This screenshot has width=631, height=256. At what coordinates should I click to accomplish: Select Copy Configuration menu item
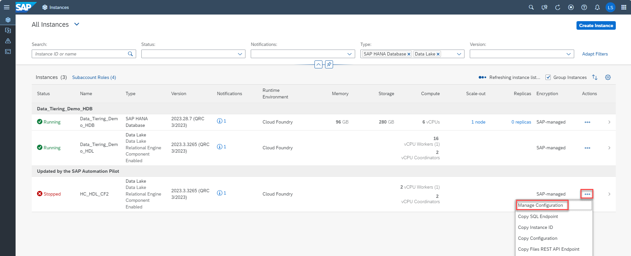[554, 238]
